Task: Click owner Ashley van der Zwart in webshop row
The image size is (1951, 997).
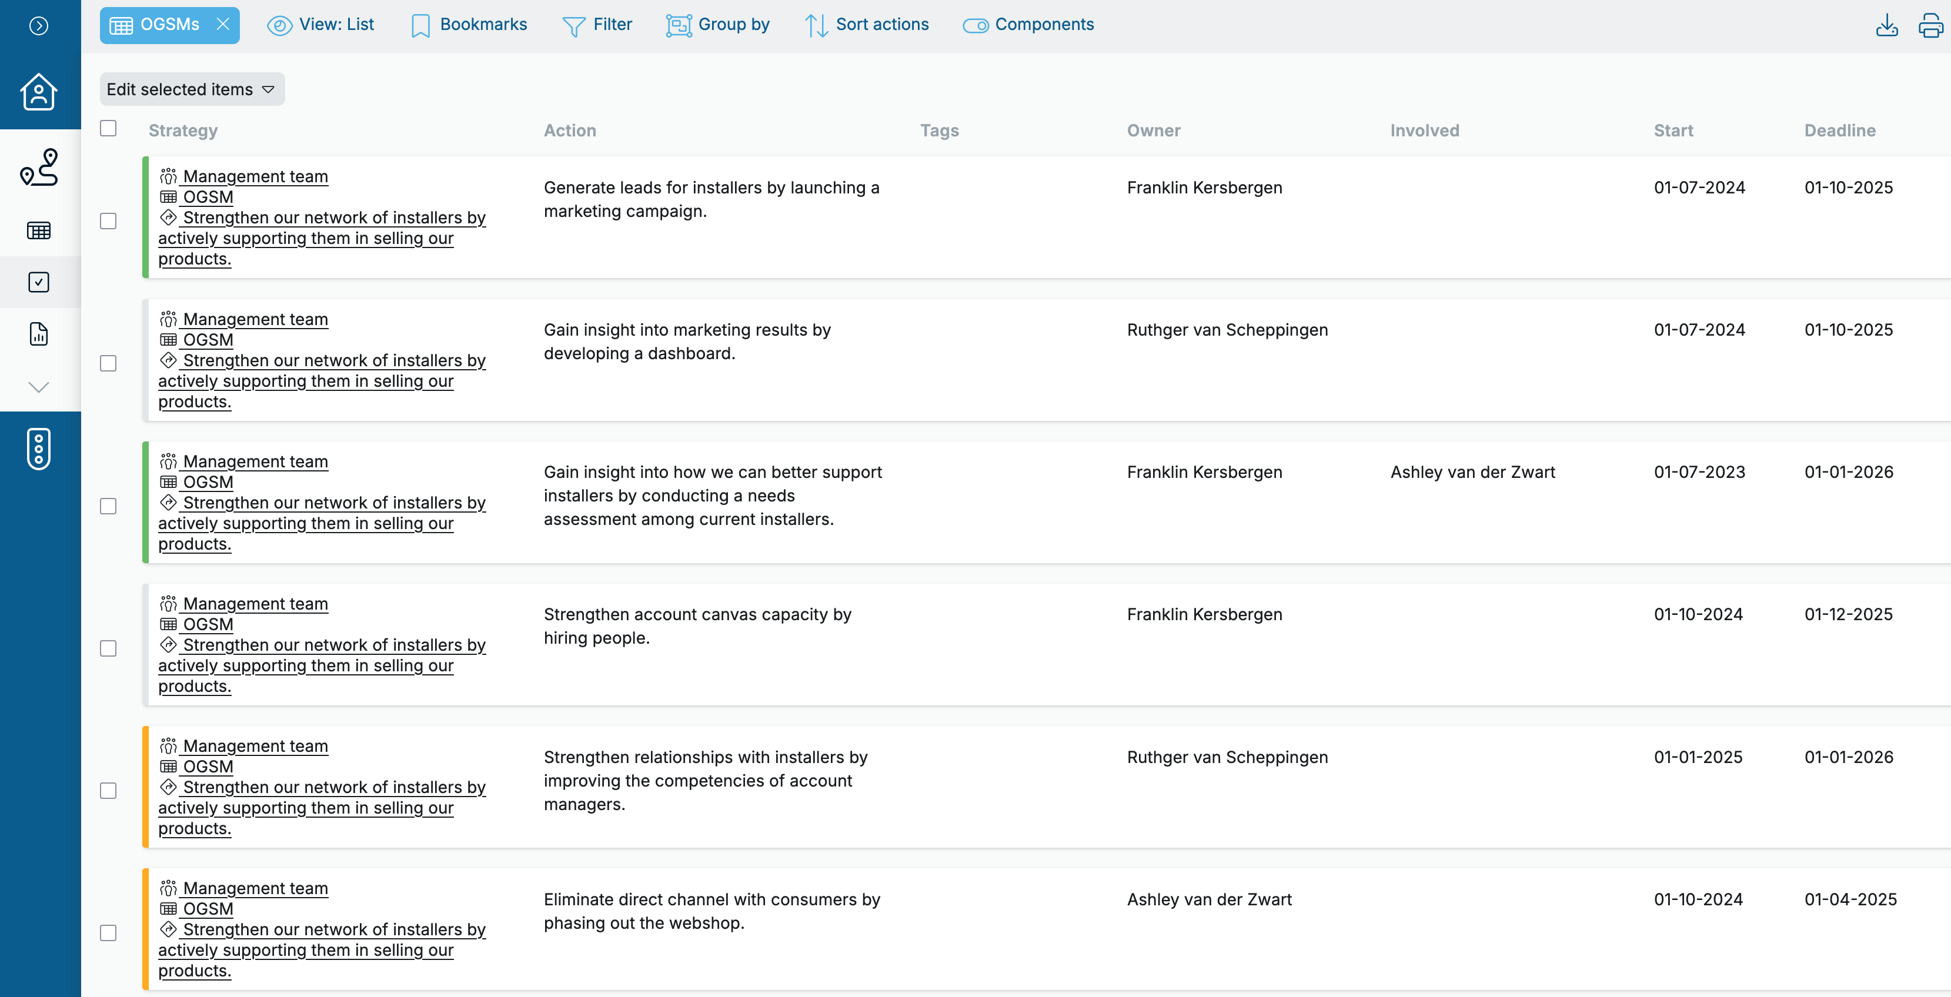Action: click(x=1209, y=899)
